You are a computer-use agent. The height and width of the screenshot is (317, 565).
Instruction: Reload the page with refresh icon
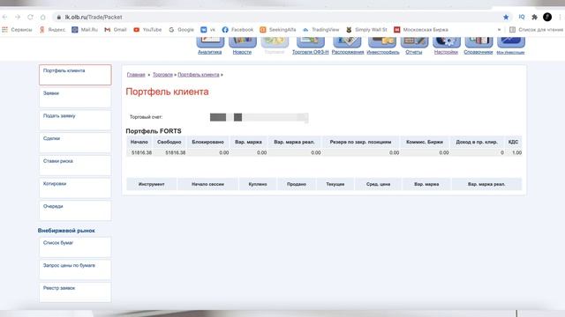tap(30, 17)
